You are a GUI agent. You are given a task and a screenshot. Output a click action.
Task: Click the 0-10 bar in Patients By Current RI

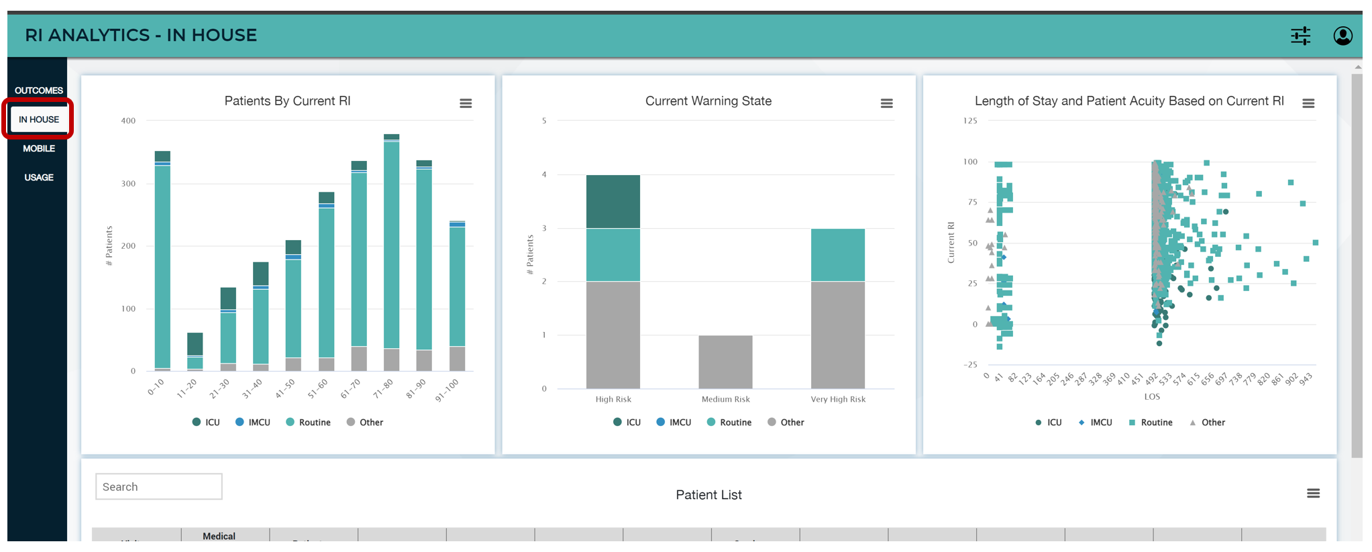tap(162, 262)
